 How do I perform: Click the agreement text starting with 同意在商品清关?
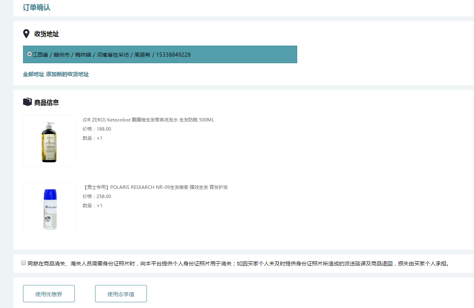tap(238, 264)
